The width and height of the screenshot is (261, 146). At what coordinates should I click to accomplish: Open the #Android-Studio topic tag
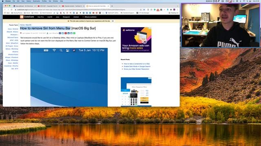13,54
